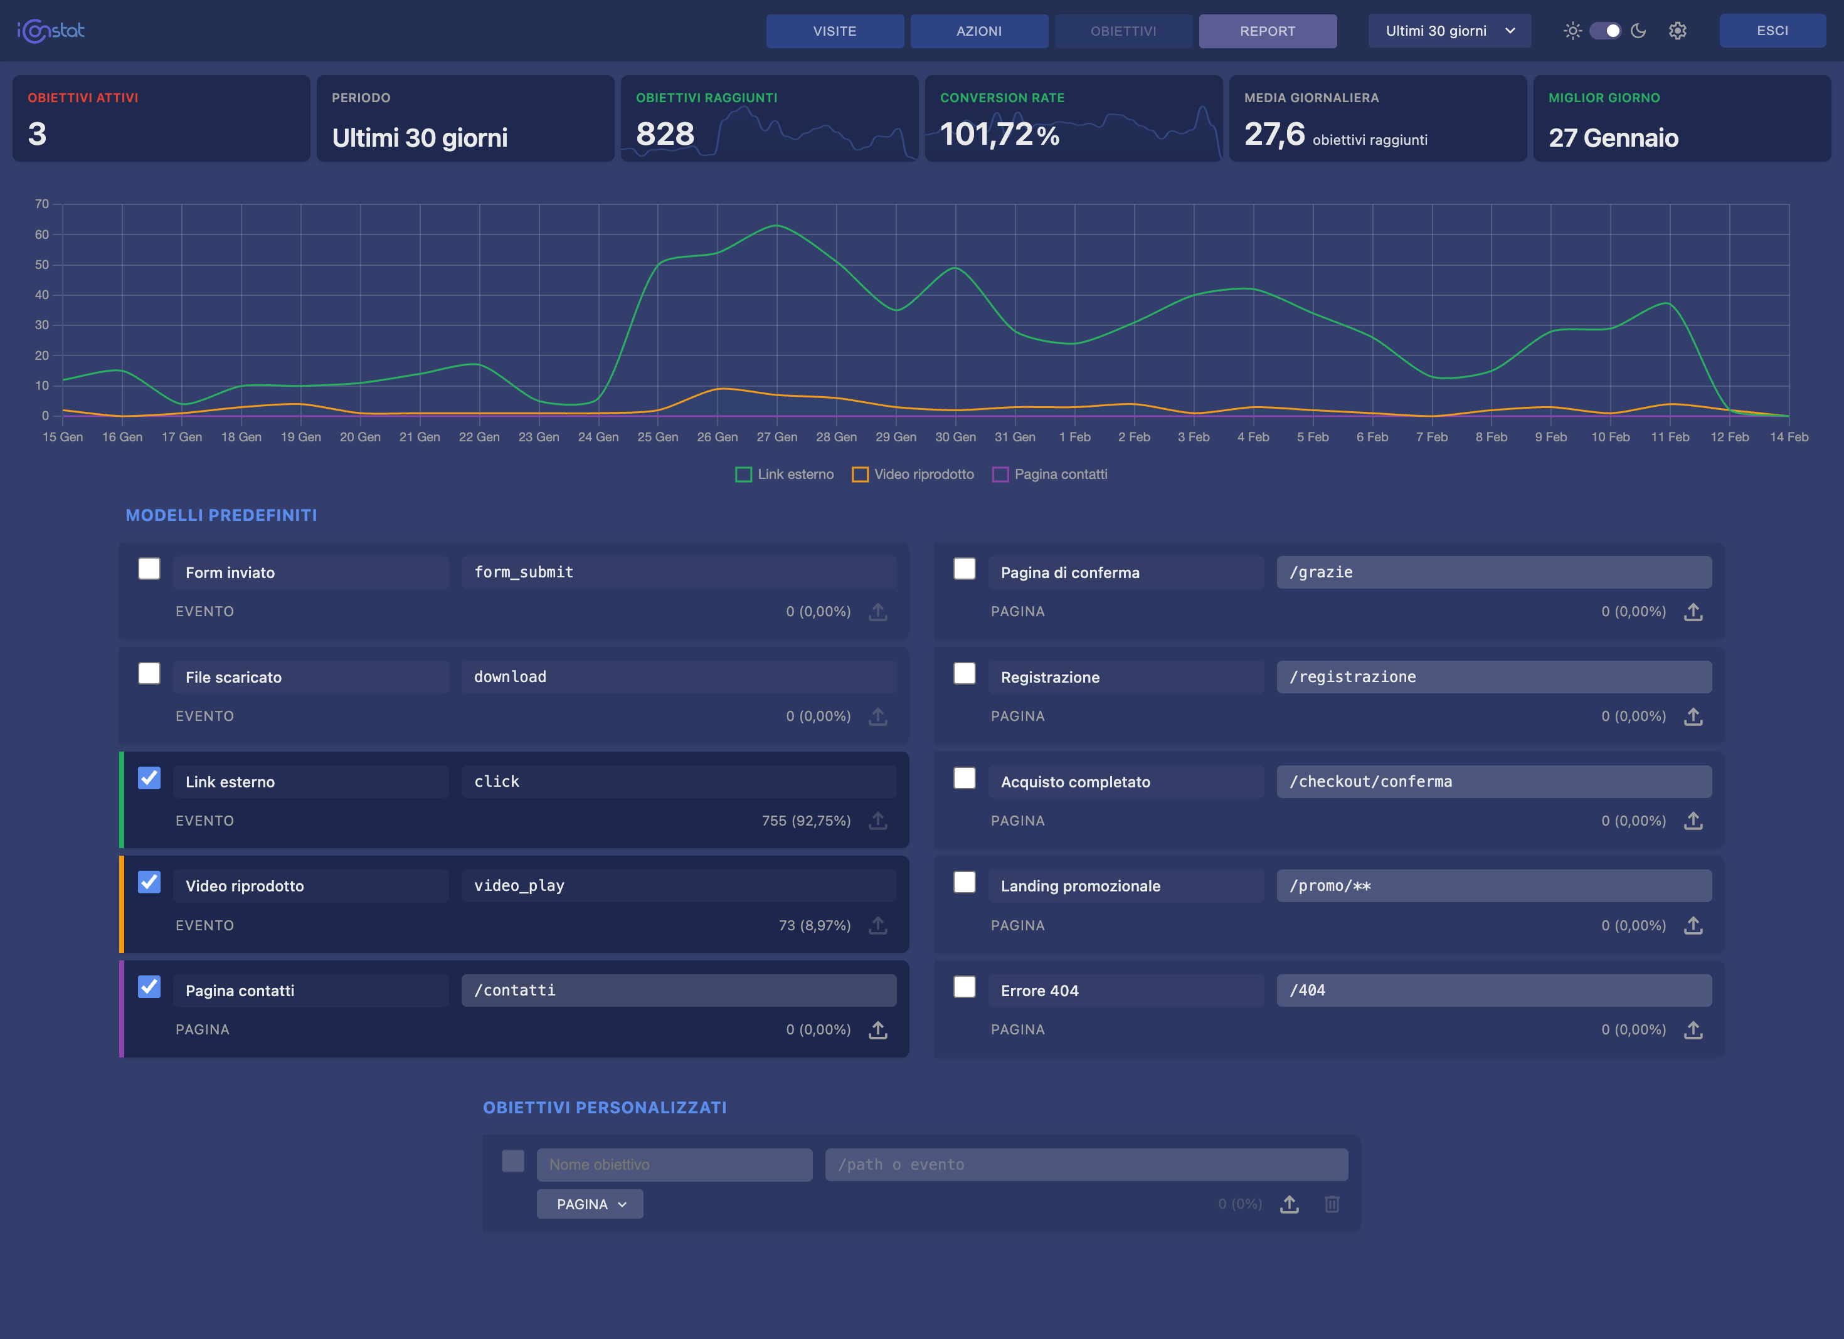Export the Pagina contatti goal data
Image resolution: width=1844 pixels, height=1339 pixels.
[878, 1029]
